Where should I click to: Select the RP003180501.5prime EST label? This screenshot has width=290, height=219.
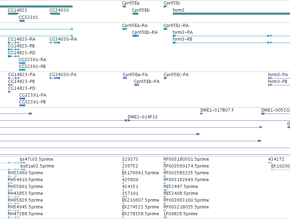point(186,159)
